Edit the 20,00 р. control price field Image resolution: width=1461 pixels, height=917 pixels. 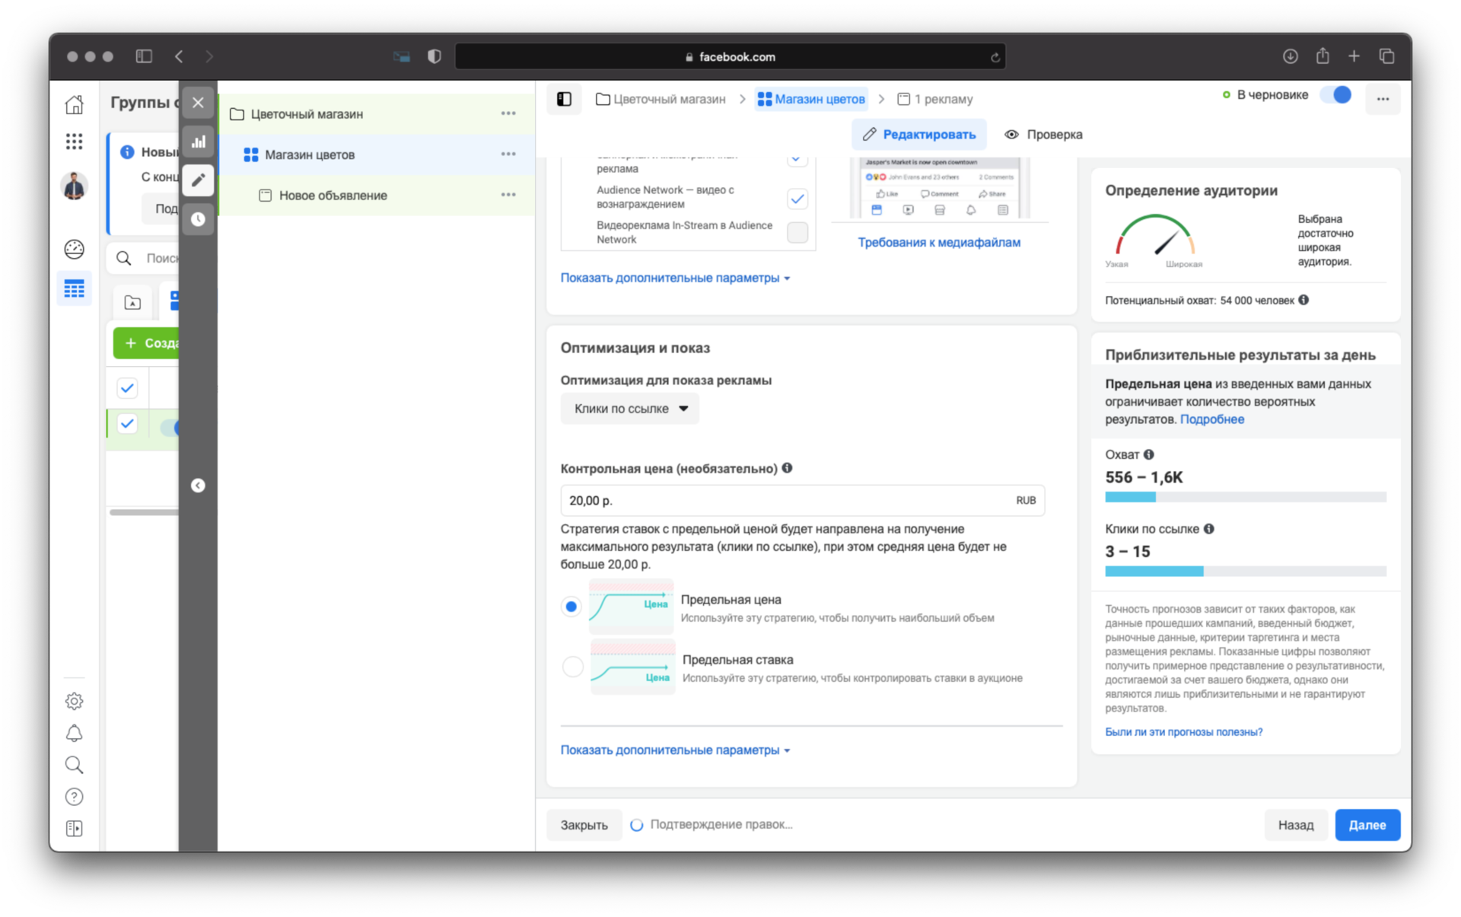(x=802, y=501)
